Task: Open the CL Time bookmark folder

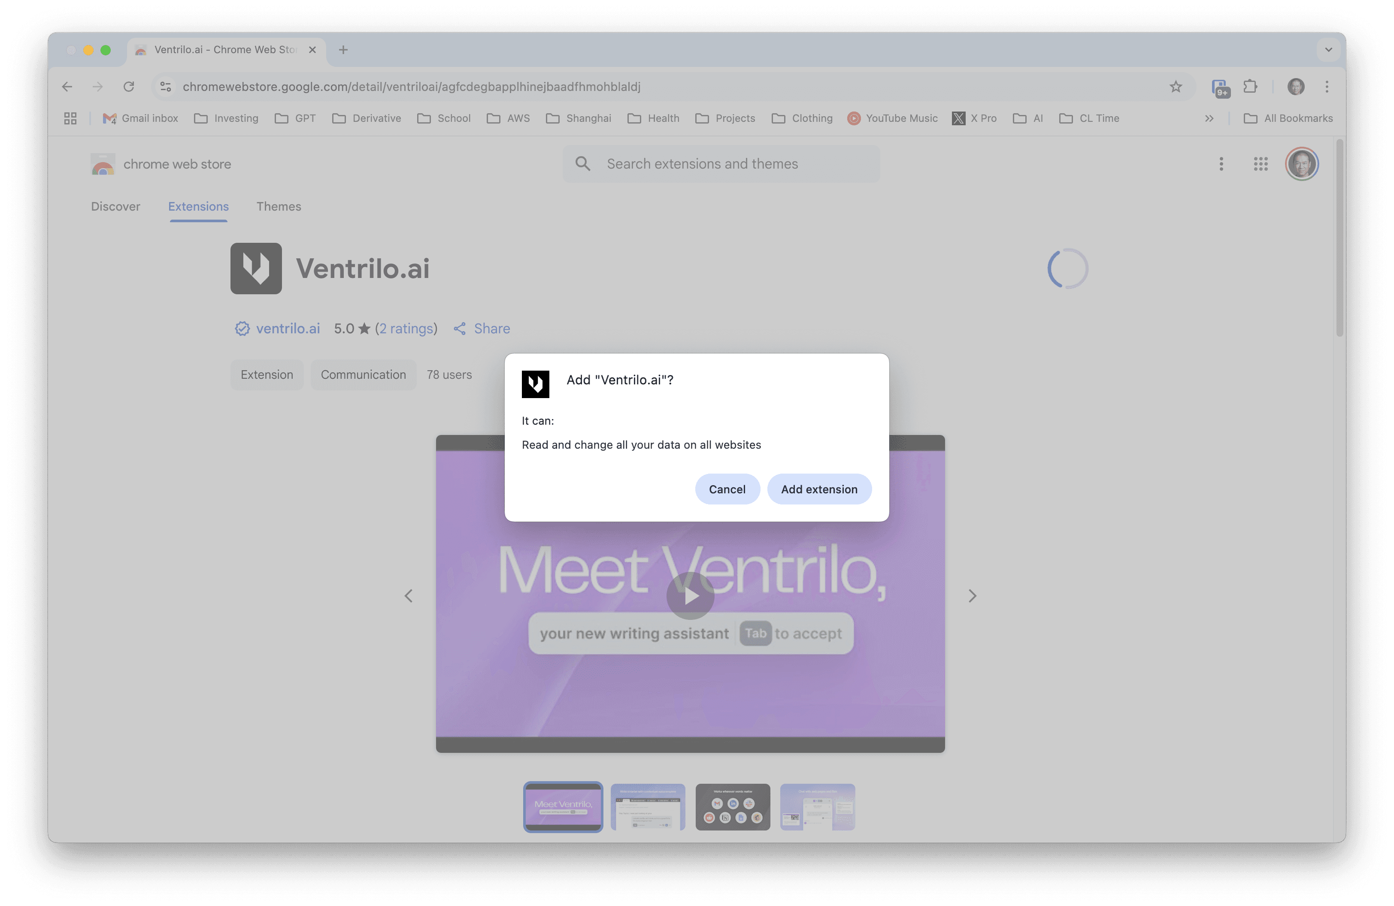Action: point(1089,118)
